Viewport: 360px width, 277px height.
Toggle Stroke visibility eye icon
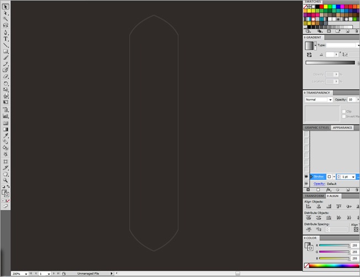point(306,177)
